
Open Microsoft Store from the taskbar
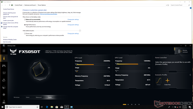57,107
